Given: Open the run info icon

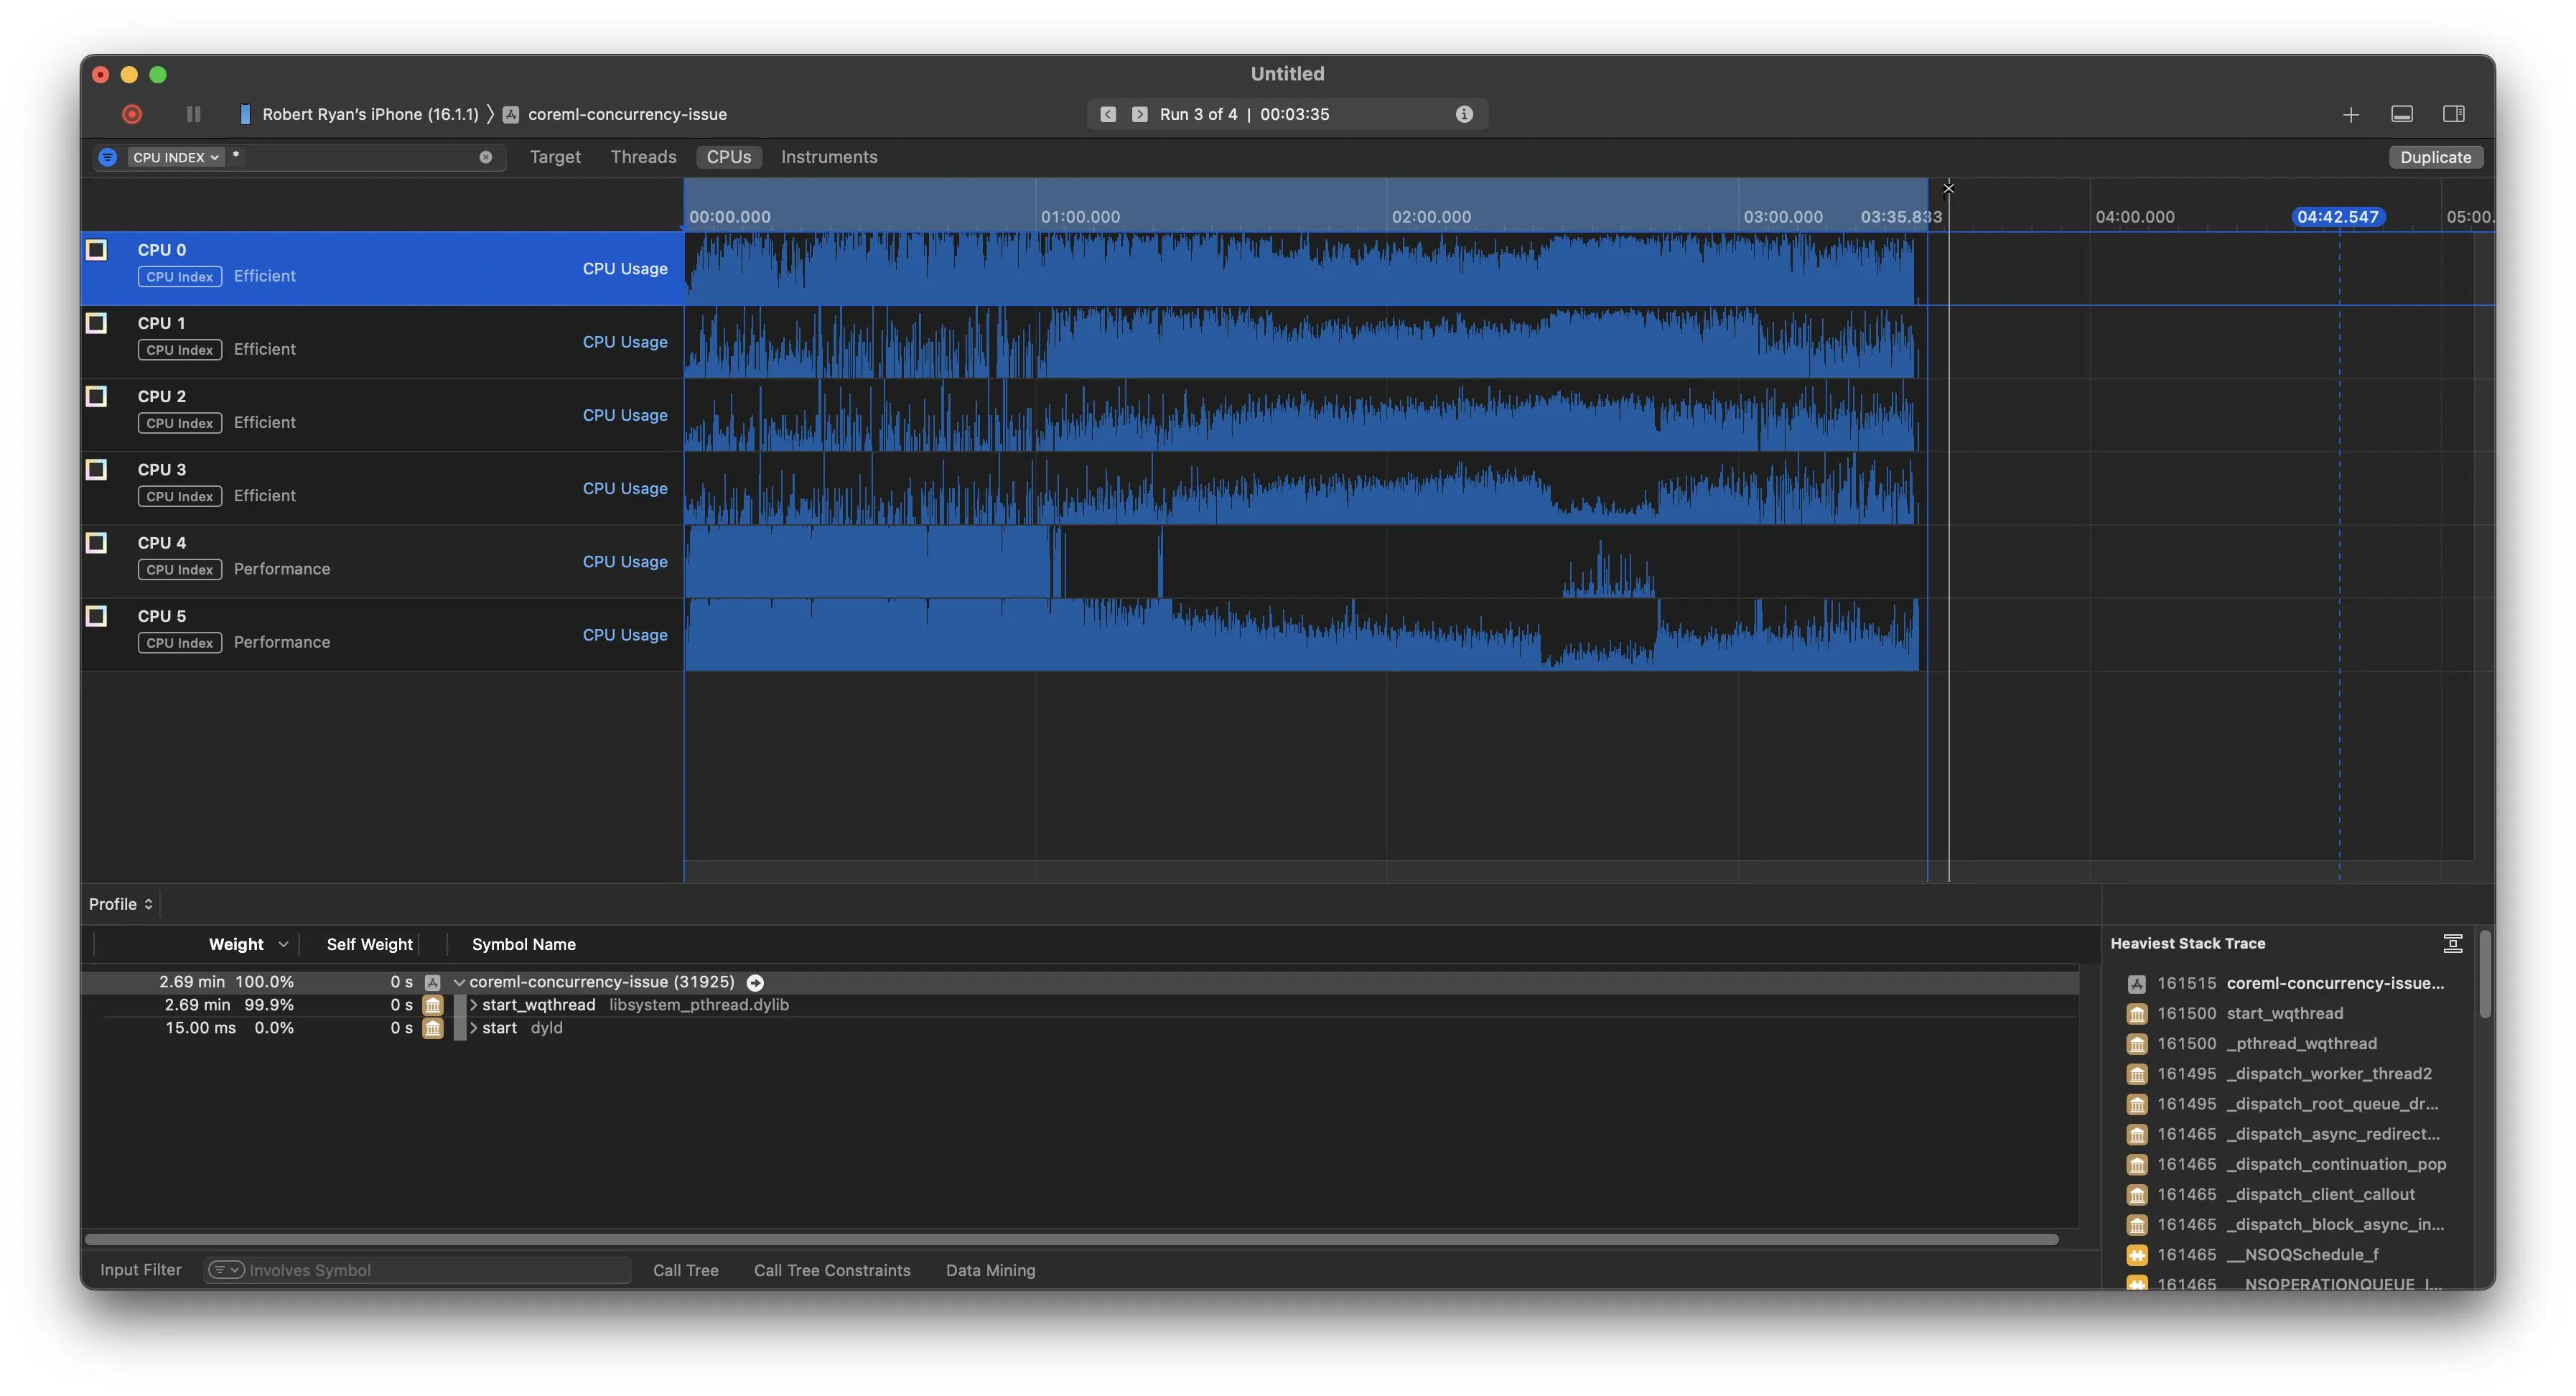Looking at the screenshot, I should 1464,114.
